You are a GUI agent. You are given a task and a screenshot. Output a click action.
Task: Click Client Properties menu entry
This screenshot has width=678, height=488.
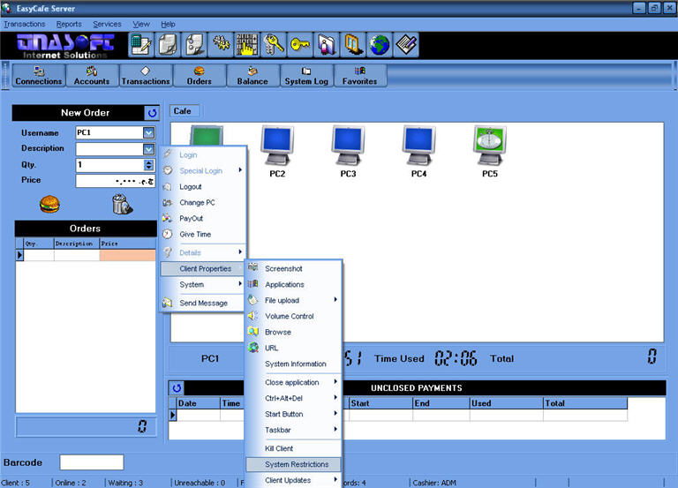[202, 268]
